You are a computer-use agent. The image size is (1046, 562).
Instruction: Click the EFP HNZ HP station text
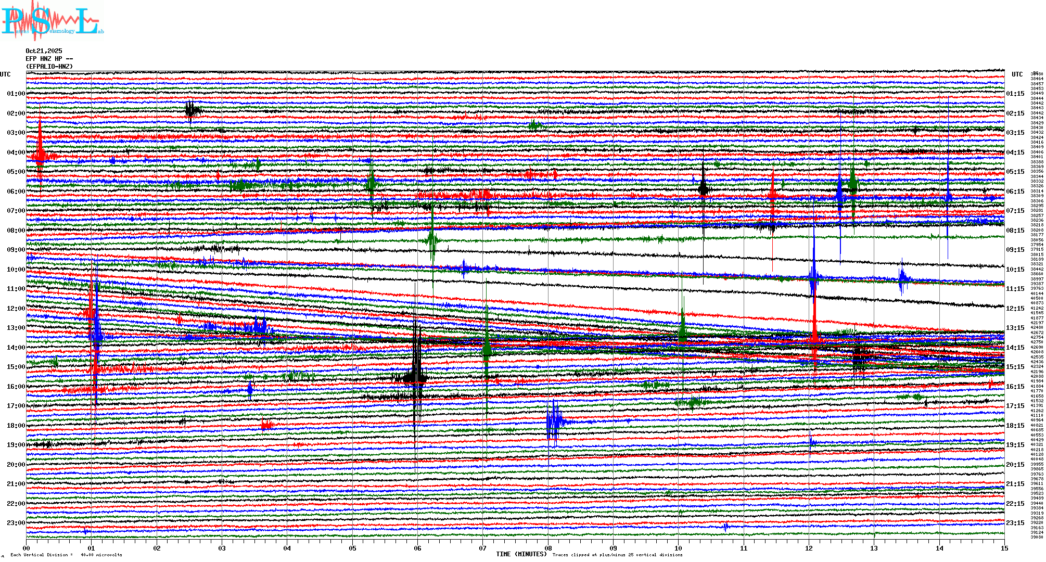point(47,59)
